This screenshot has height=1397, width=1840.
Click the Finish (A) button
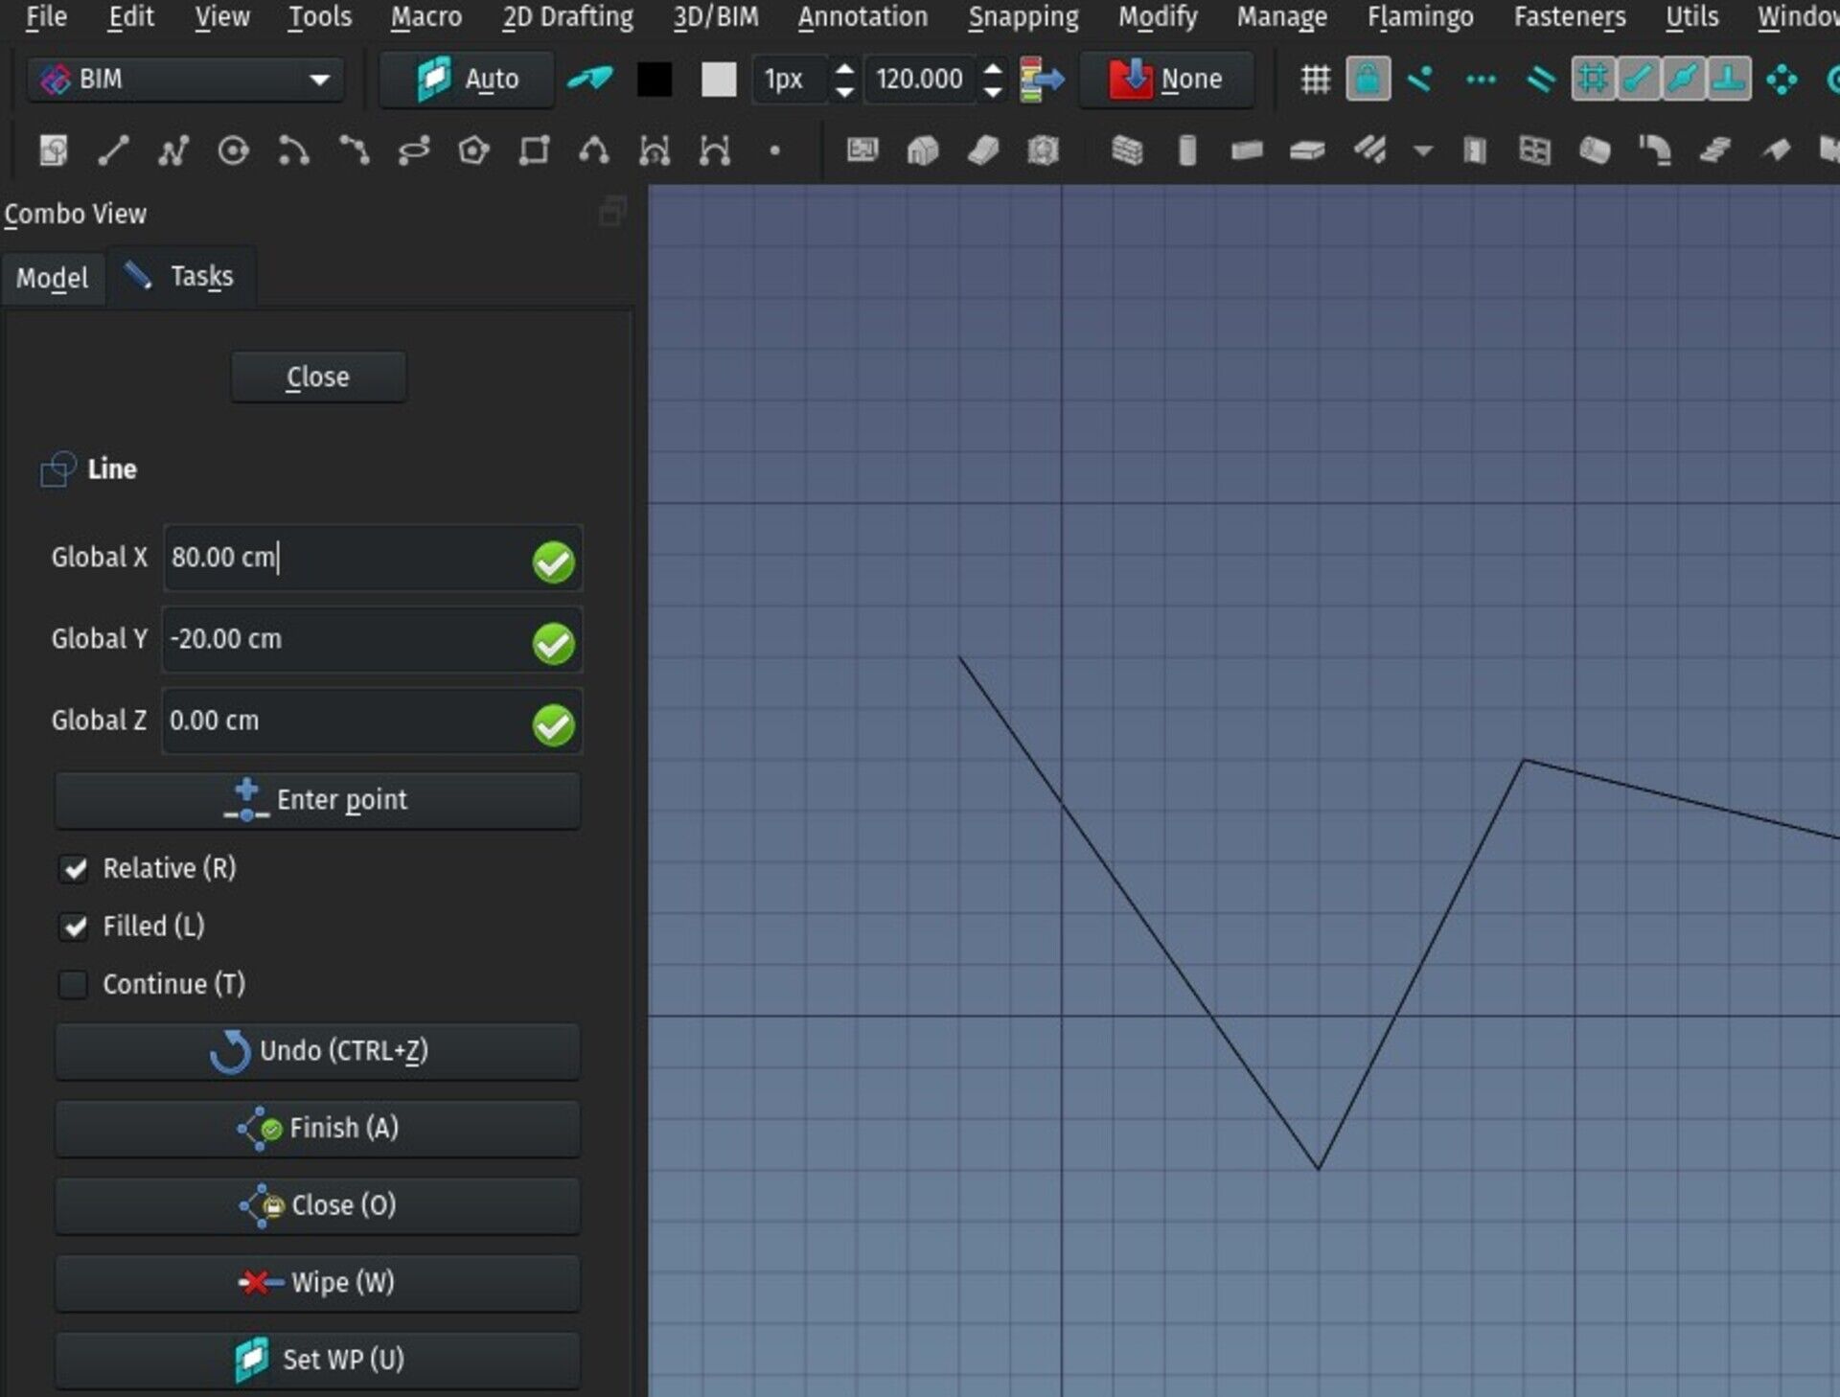317,1128
